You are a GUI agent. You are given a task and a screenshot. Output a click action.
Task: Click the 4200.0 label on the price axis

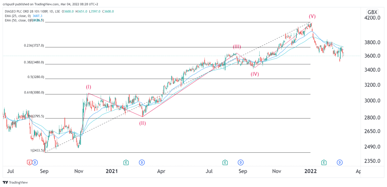374,18
